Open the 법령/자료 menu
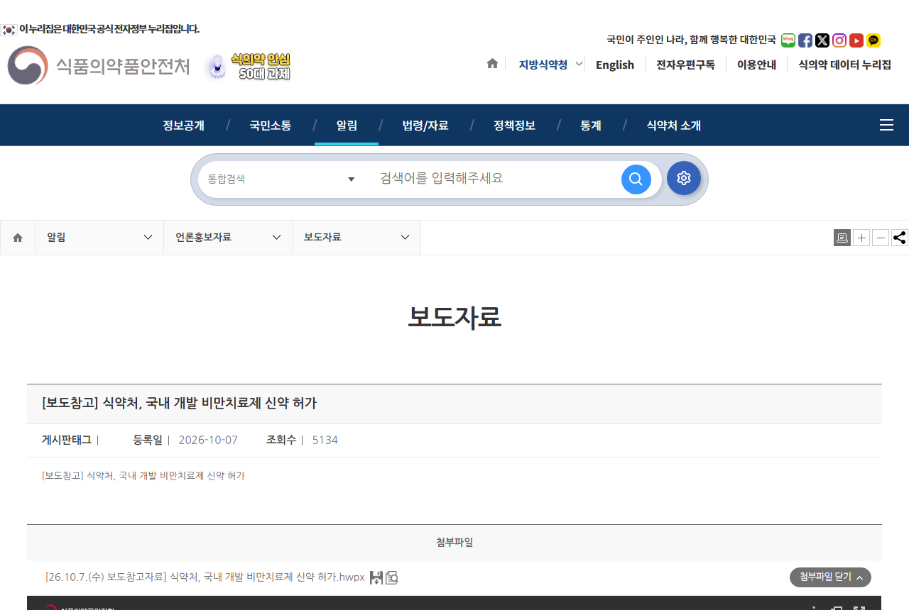 tap(425, 126)
